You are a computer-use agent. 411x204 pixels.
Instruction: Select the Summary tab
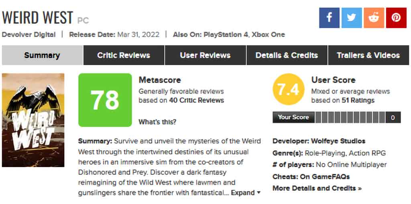(x=42, y=55)
